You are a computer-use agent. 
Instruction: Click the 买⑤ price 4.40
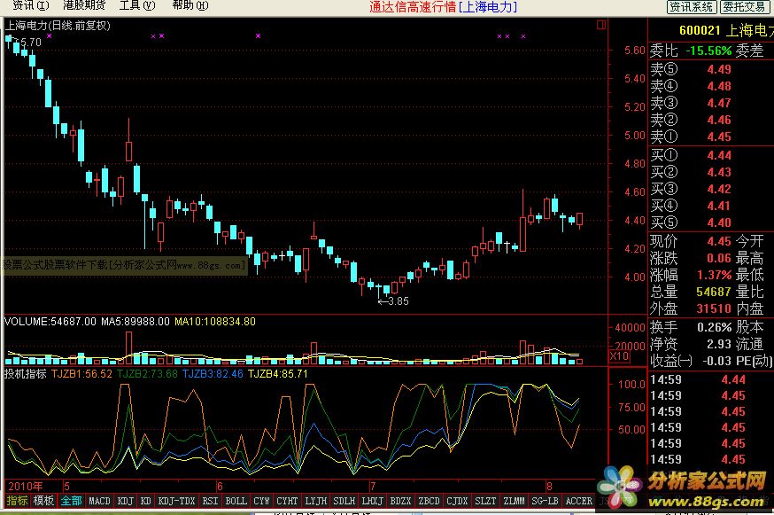click(719, 222)
